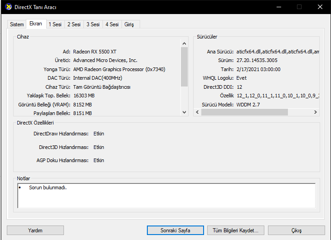Viewport: 331px width, 240px height.
Task: Select the Ekran tab
Action: 36,24
